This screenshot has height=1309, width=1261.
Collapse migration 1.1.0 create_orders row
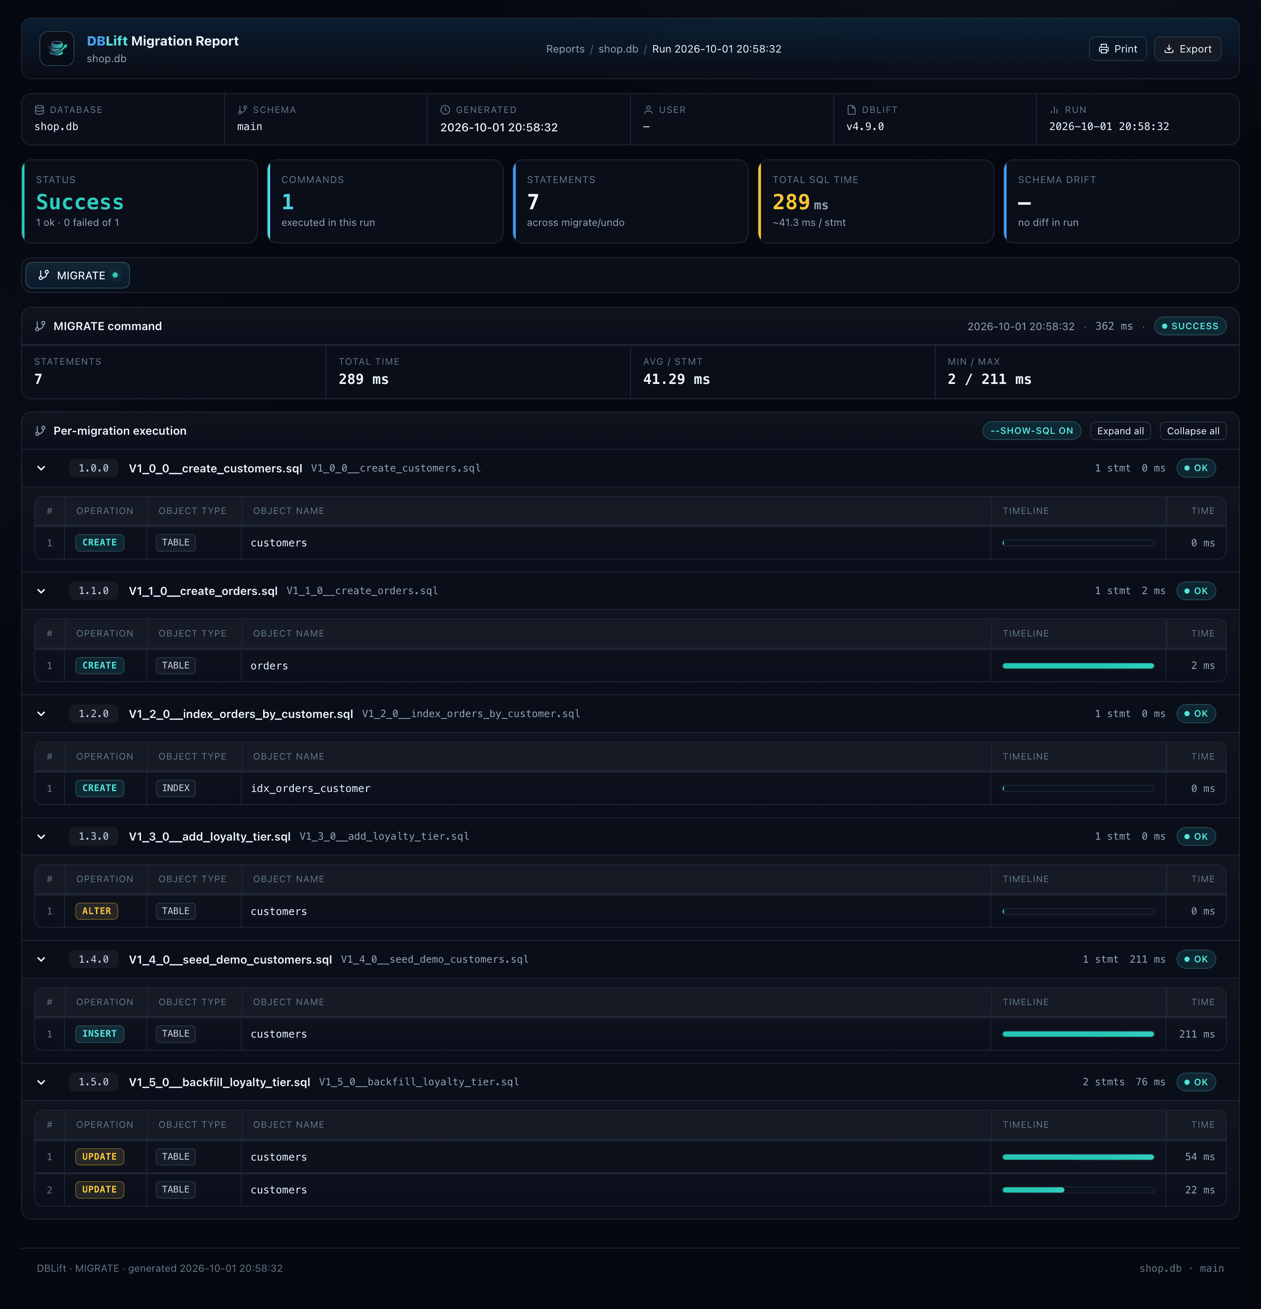[x=42, y=591]
